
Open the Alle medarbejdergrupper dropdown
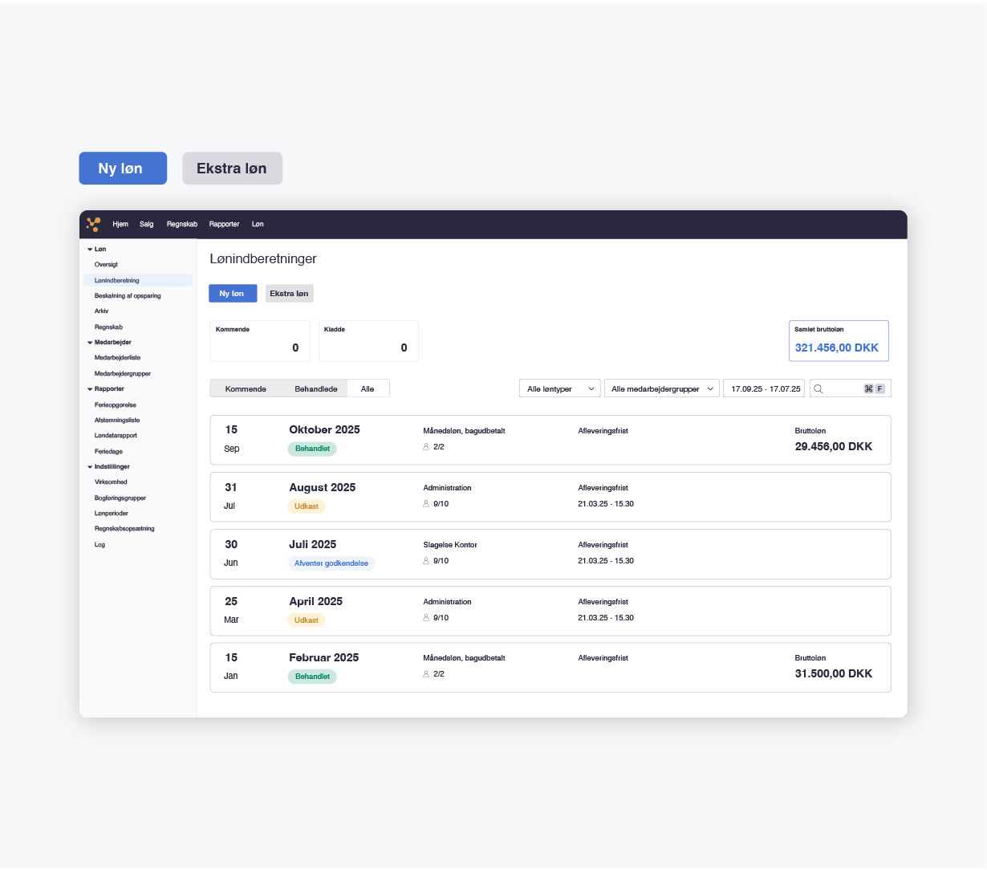663,389
